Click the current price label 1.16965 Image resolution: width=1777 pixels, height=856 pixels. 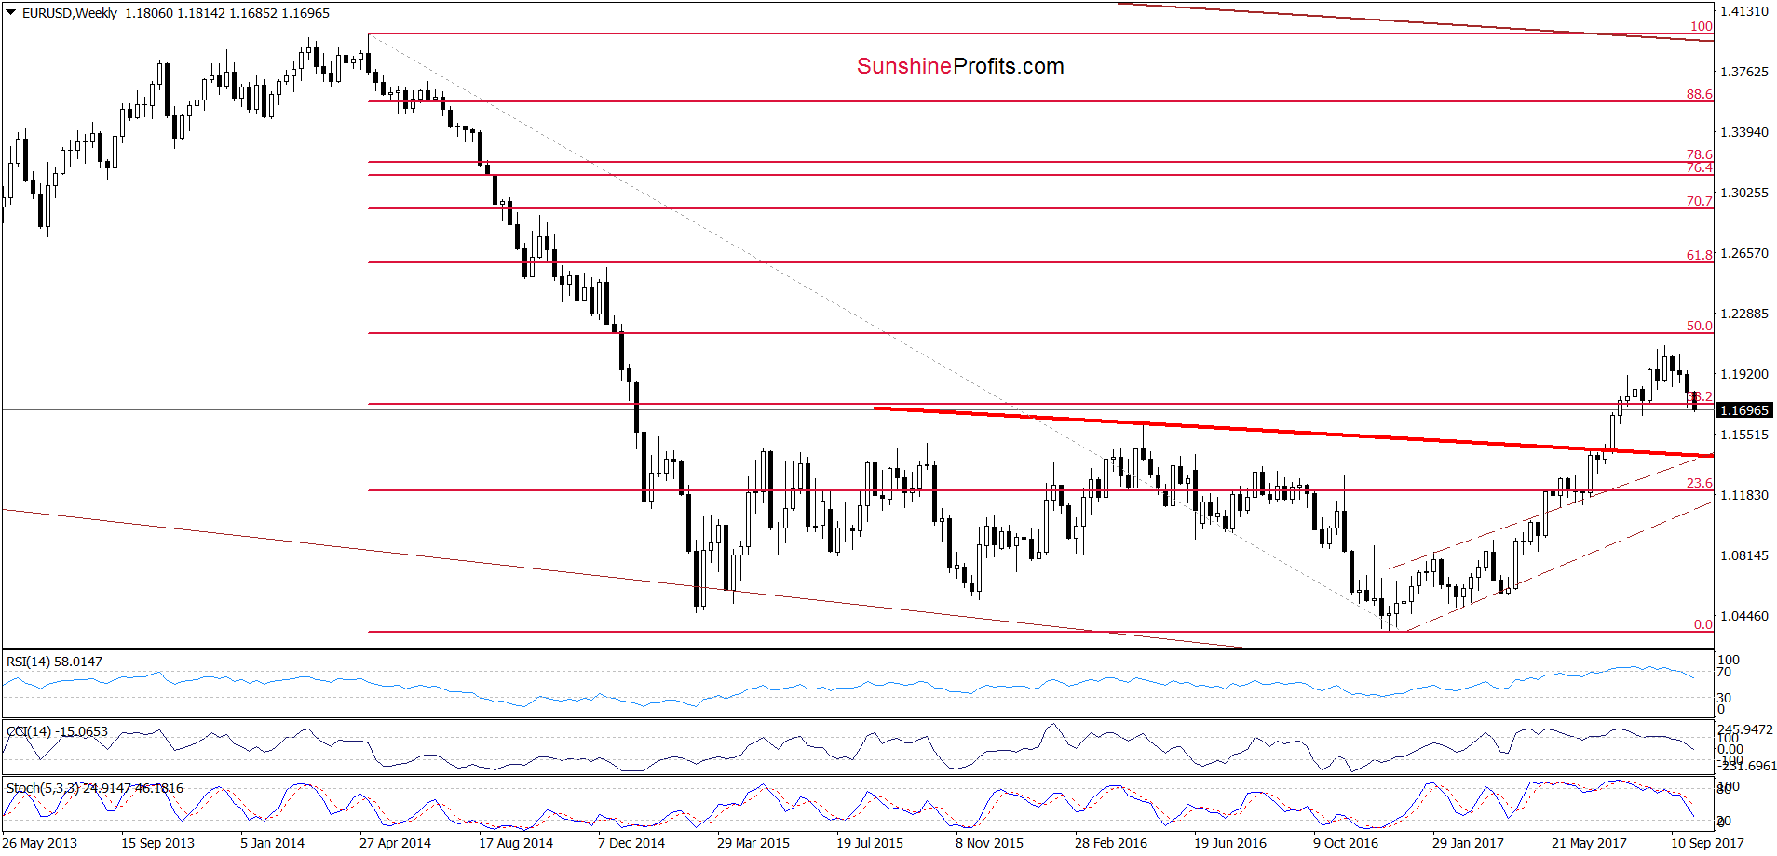[1743, 410]
